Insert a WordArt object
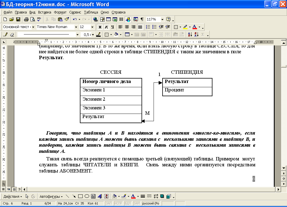287x207 pixels. (x=100, y=196)
